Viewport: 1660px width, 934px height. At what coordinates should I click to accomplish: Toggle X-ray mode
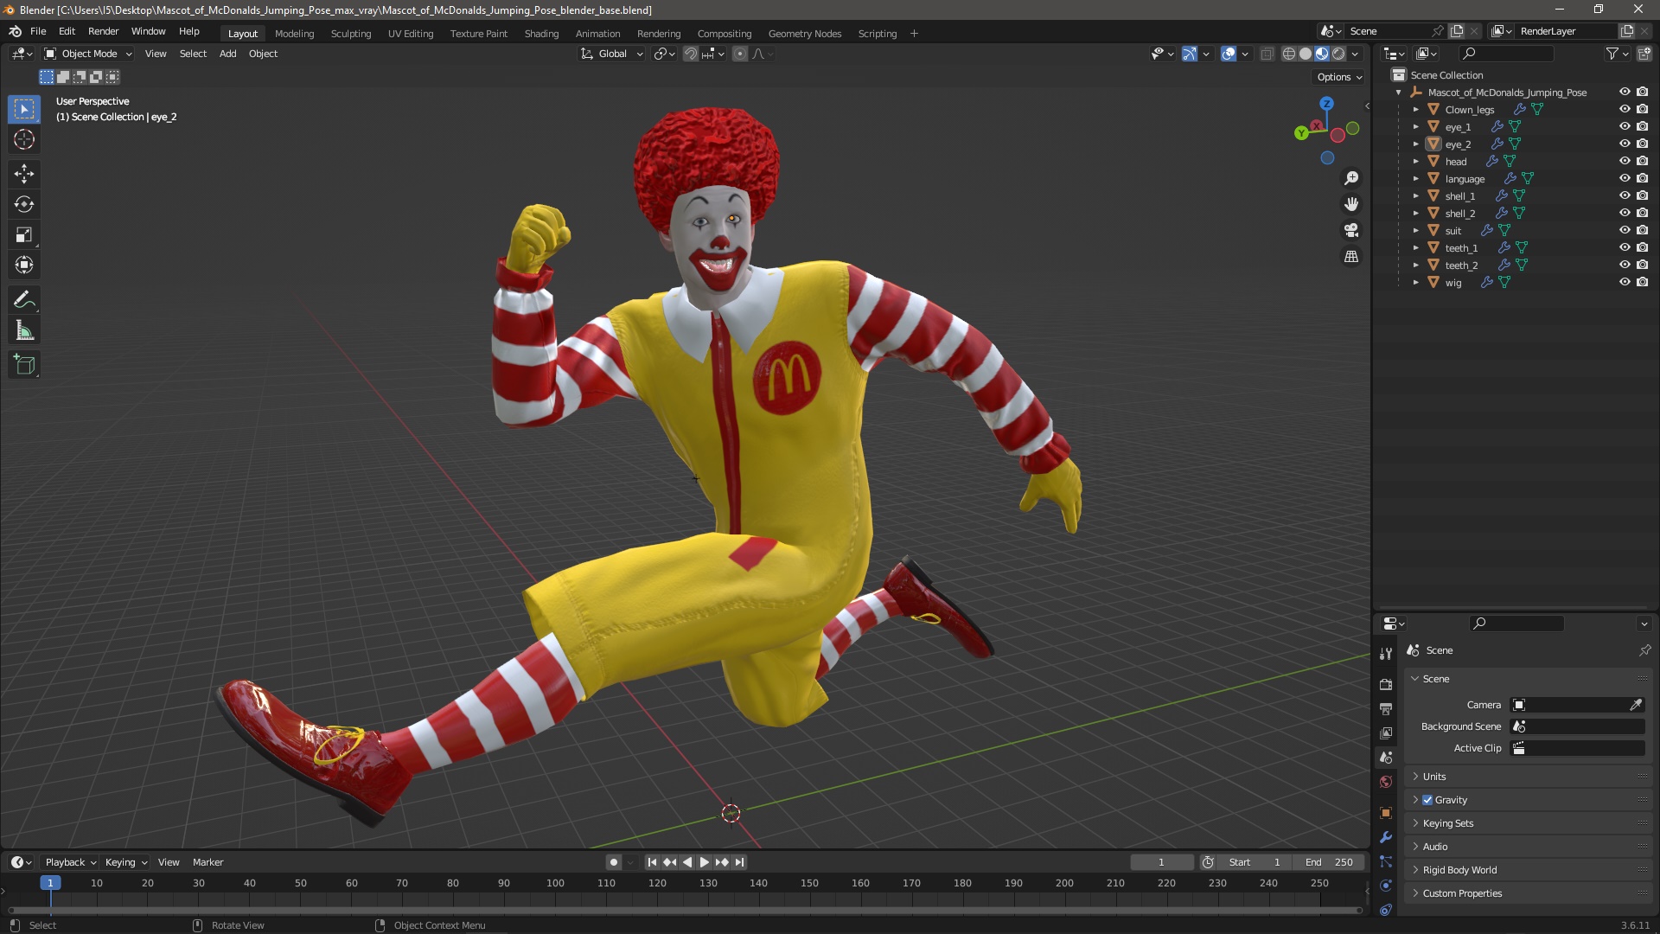pos(1267,54)
